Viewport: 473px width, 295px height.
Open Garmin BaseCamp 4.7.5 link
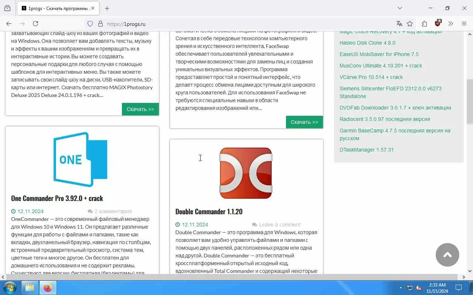click(x=395, y=134)
